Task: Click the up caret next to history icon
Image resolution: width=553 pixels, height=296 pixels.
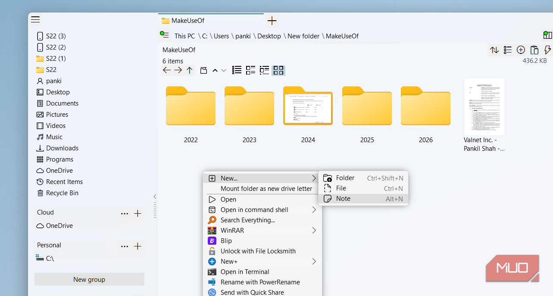Action: tap(215, 70)
